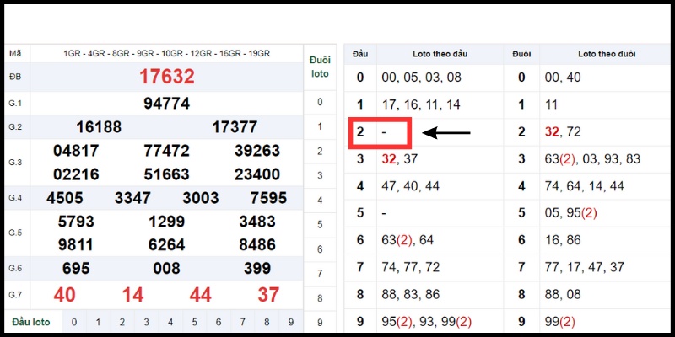The height and width of the screenshot is (337, 675).
Task: Select the G.6 number 008
Action: point(166,268)
